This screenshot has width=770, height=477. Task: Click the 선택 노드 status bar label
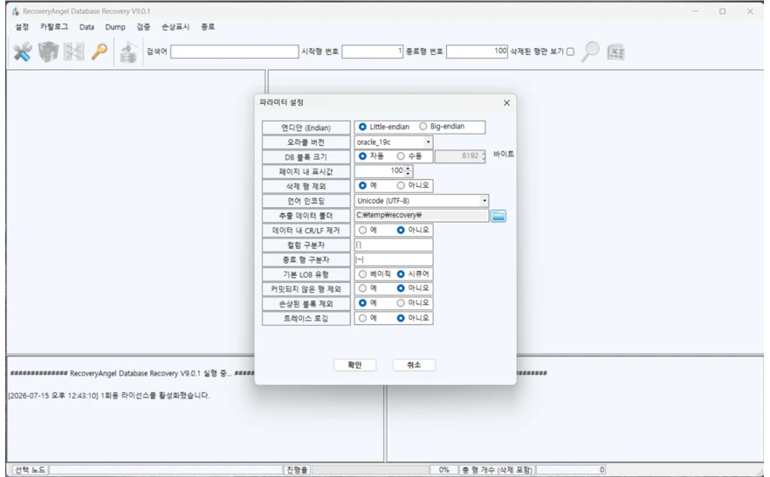pyautogui.click(x=30, y=470)
